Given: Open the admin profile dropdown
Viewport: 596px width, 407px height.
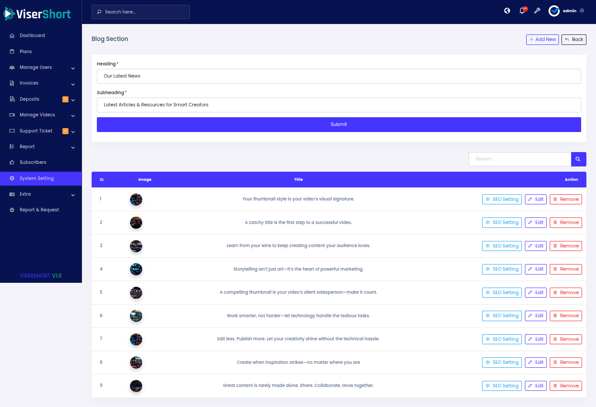Looking at the screenshot, I should click(566, 11).
